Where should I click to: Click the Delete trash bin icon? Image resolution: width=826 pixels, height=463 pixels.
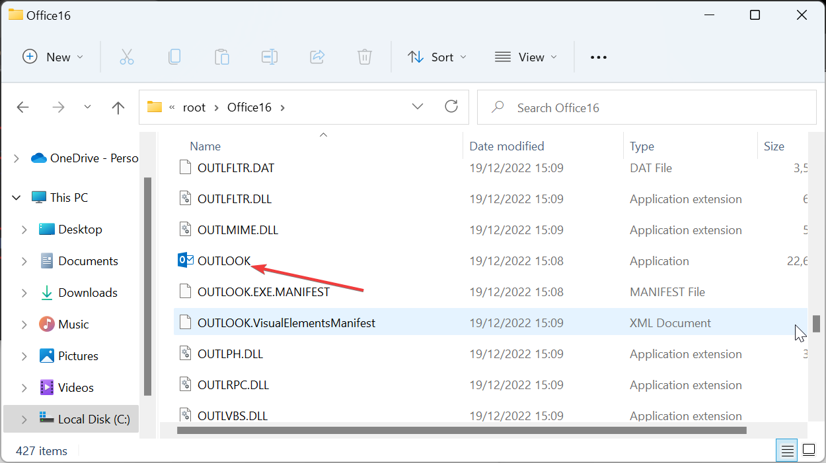(365, 57)
